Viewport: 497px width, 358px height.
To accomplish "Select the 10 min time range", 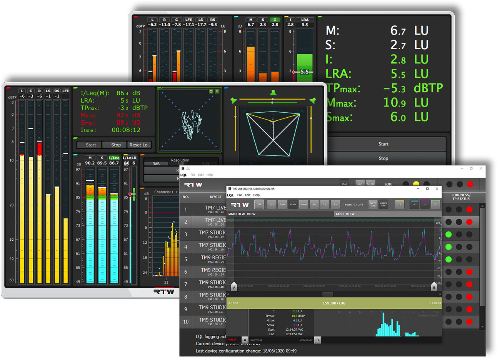I will (x=293, y=204).
